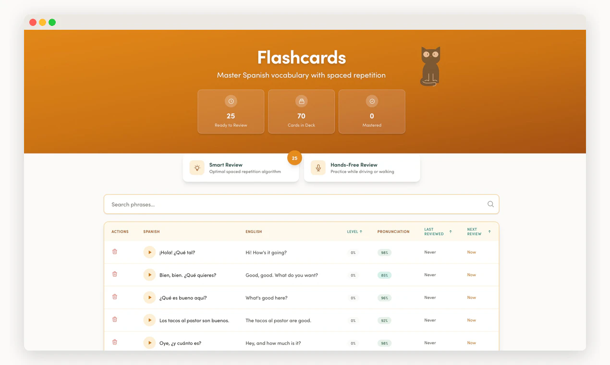Play audio for "¿Qué es bueno aquí?"
The height and width of the screenshot is (365, 610).
point(149,297)
